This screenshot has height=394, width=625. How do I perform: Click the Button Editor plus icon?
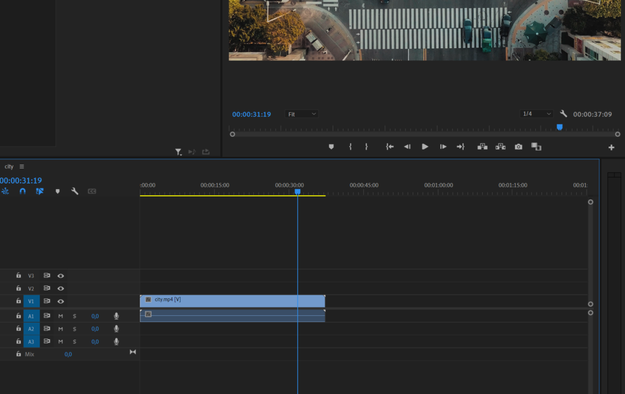pyautogui.click(x=612, y=148)
